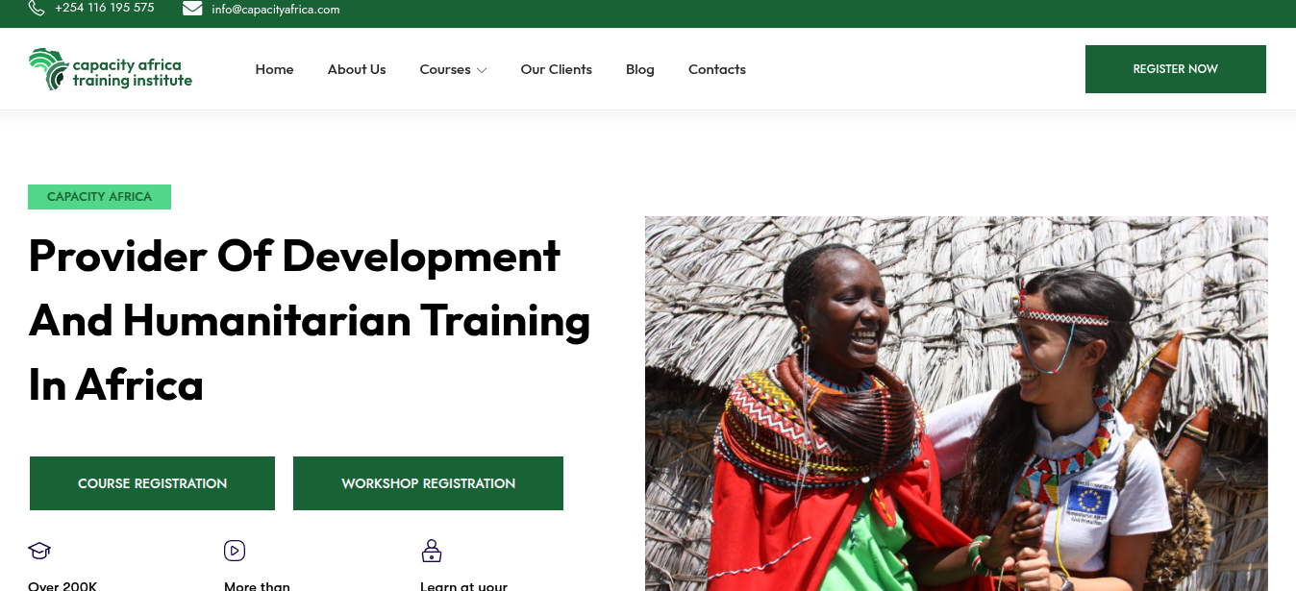The image size is (1296, 591).
Task: Click the Register Now button
Action: pos(1176,69)
